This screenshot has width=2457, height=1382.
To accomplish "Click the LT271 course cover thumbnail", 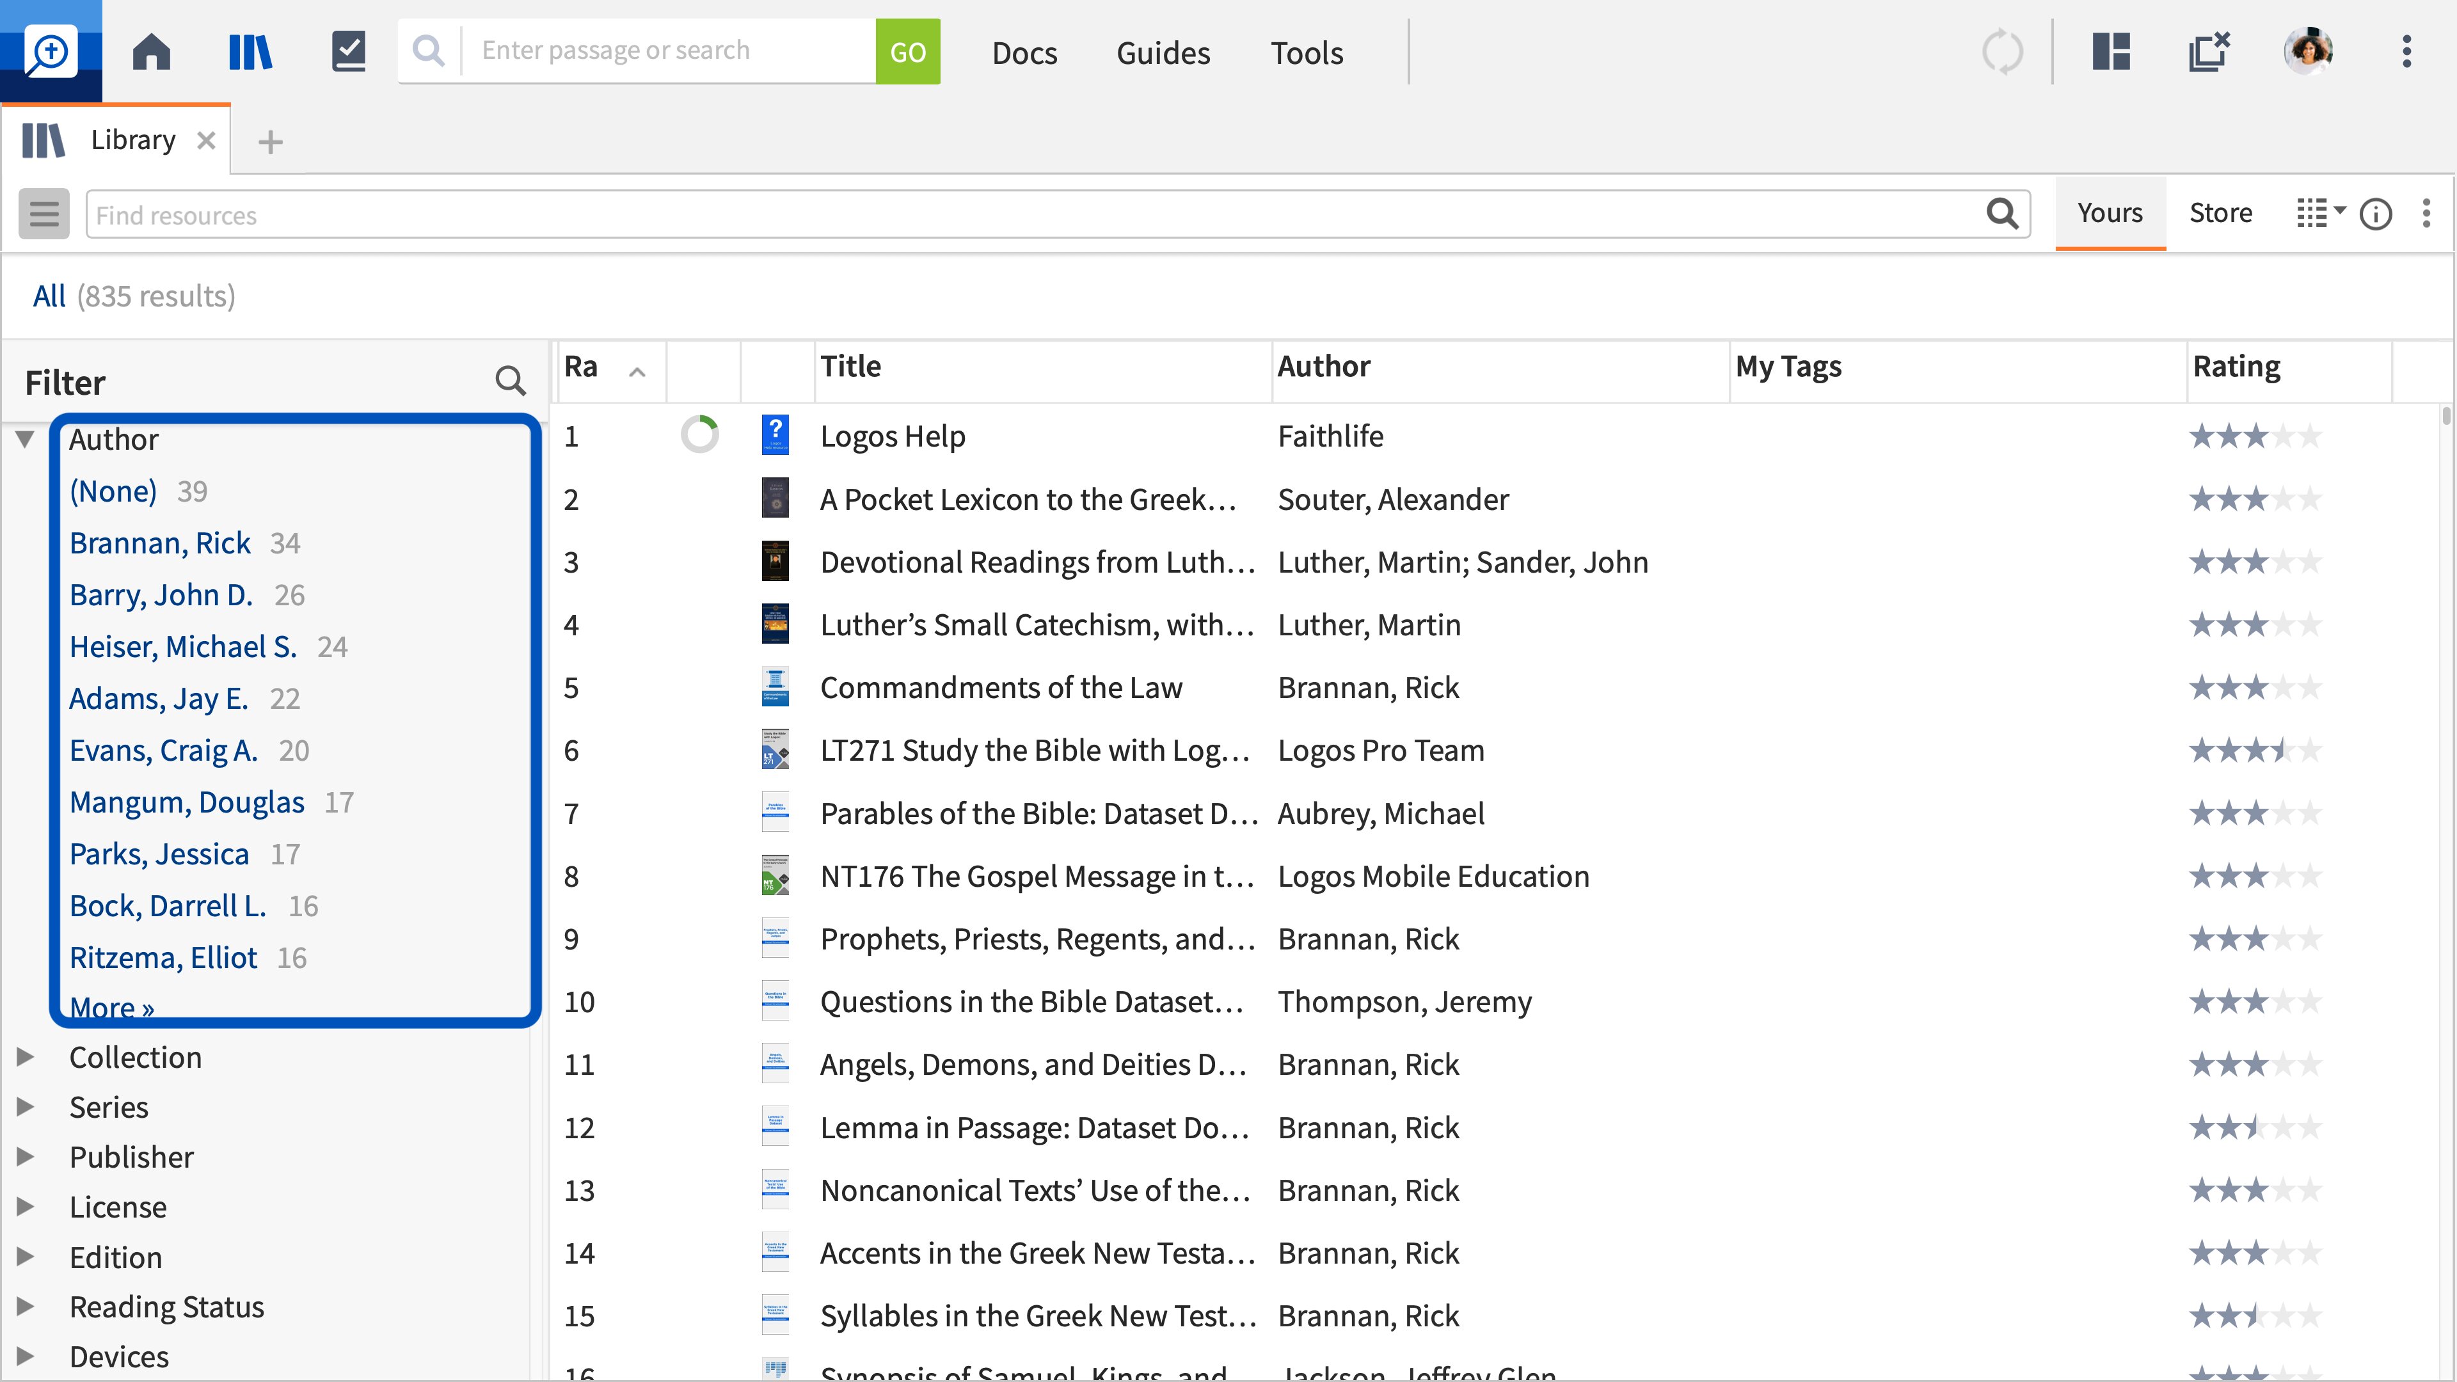I will click(x=774, y=750).
